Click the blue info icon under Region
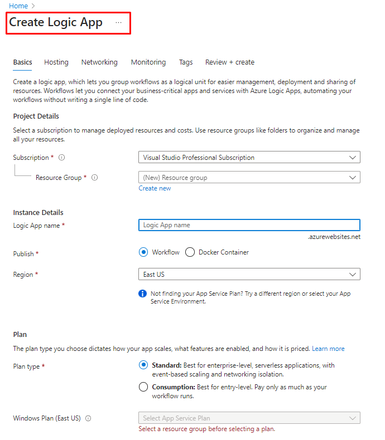Screen dimensions: 385x440 point(143,294)
